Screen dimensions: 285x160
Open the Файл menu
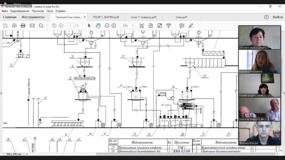5,11
